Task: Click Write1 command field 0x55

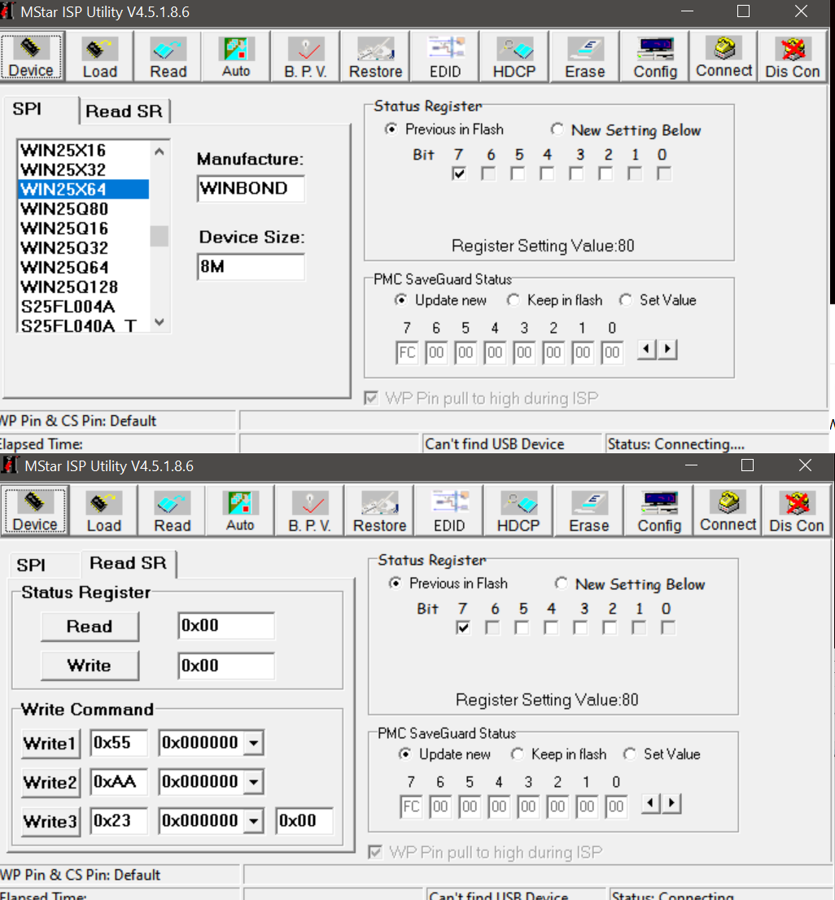Action: tap(119, 743)
